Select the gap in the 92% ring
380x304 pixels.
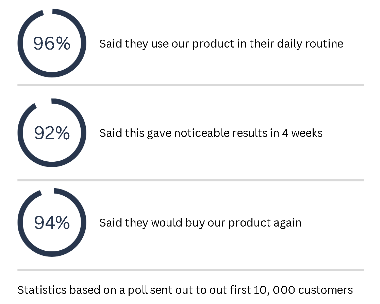tap(44, 102)
